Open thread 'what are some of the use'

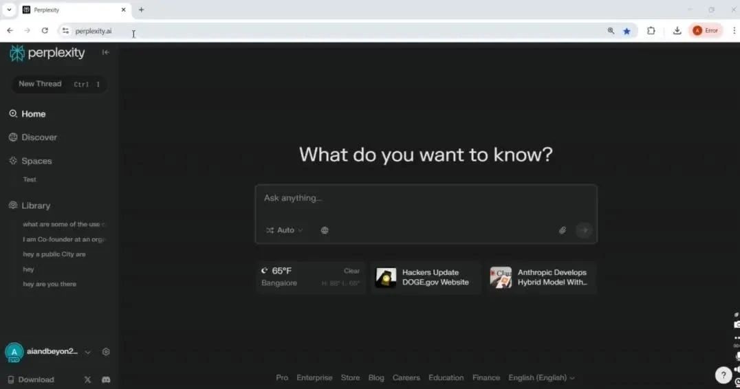tap(64, 224)
